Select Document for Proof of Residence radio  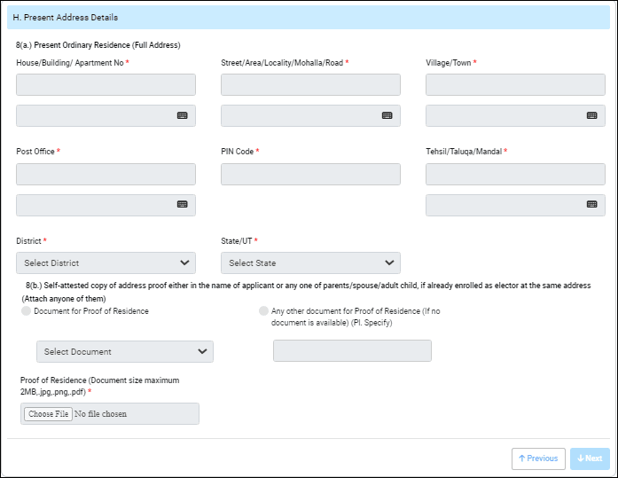pos(26,311)
